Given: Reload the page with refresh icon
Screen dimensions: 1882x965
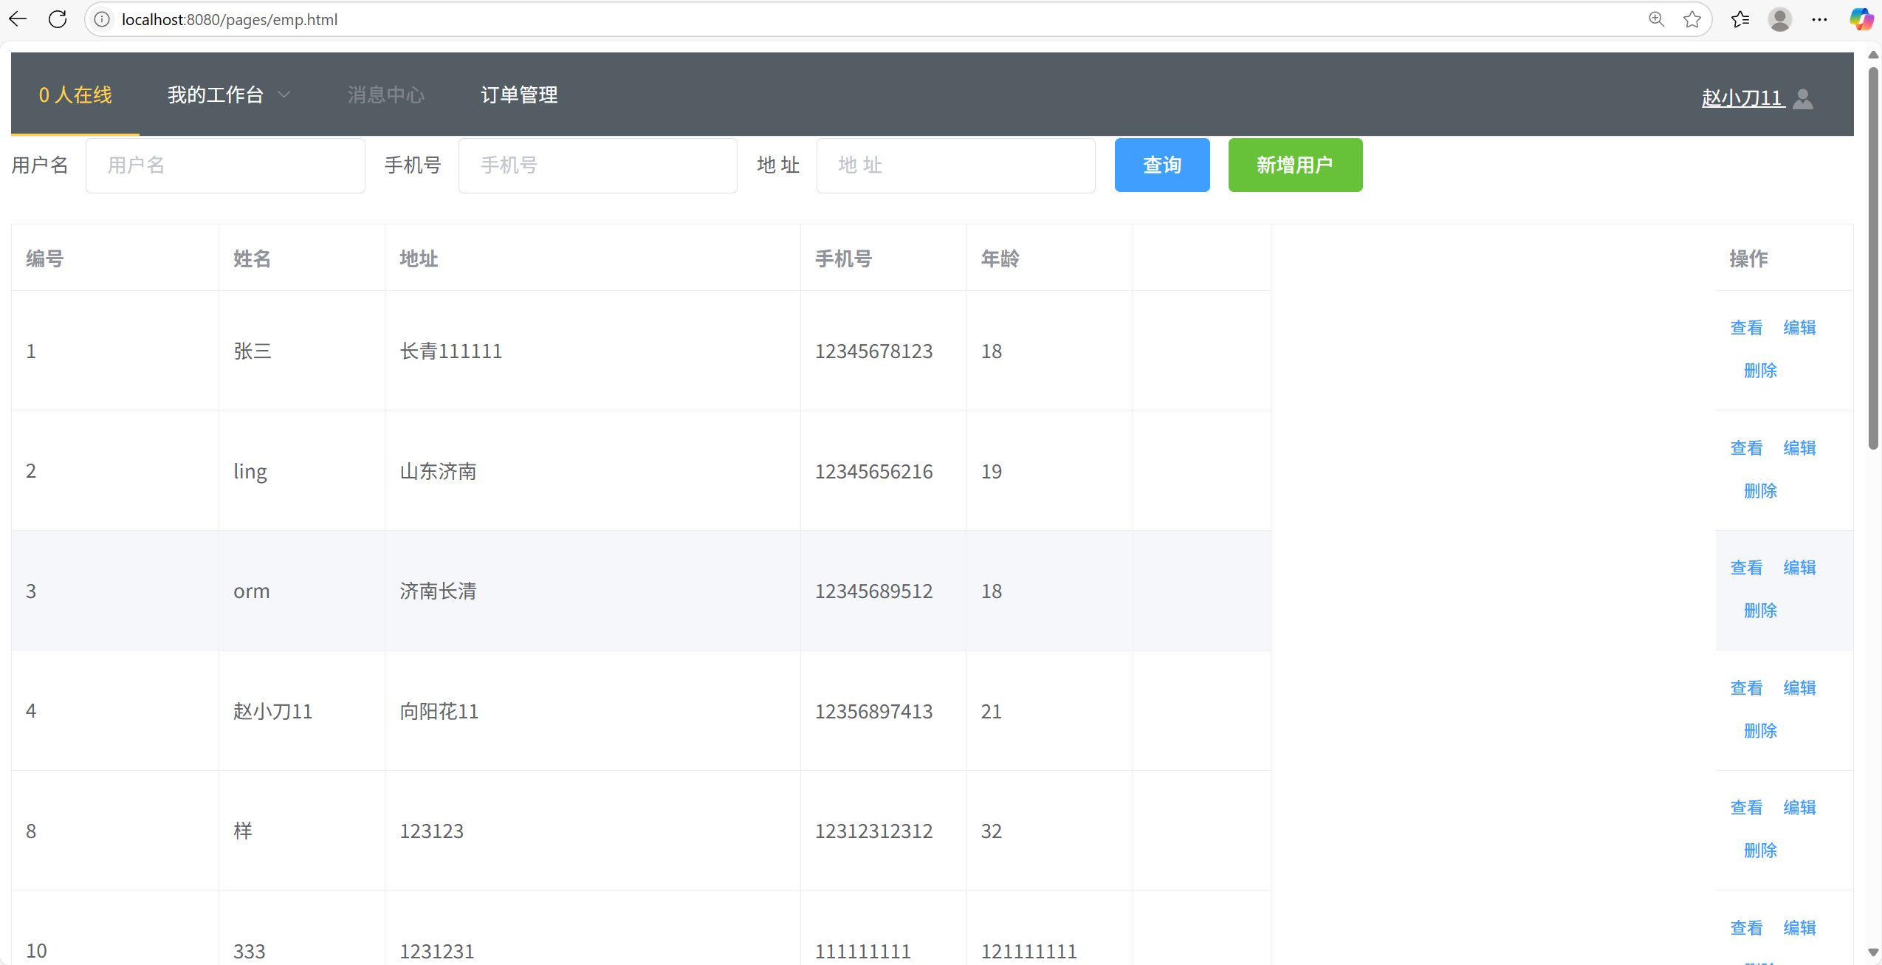Looking at the screenshot, I should click(58, 19).
